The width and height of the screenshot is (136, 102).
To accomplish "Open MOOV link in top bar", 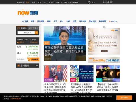I will [51, 2].
